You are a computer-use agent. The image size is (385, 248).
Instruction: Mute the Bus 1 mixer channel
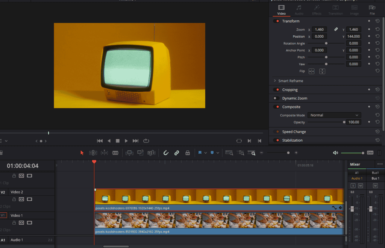pyautogui.click(x=375, y=186)
